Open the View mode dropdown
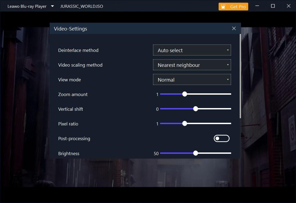This screenshot has height=203, width=296. 192,80
